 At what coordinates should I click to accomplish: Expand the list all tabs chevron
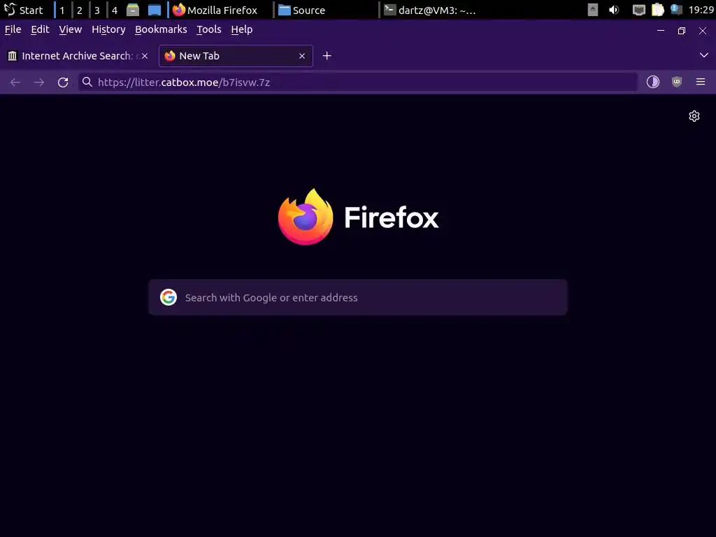pos(703,55)
